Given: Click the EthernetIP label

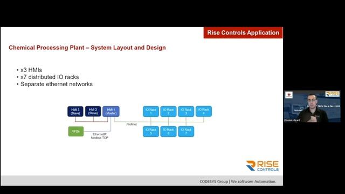Looking at the screenshot, I should click(x=99, y=134).
